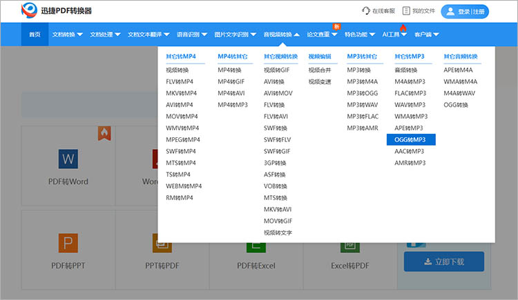Viewport: 518px width, 300px height.
Task: Select RM转MP4 entry
Action: (x=180, y=198)
